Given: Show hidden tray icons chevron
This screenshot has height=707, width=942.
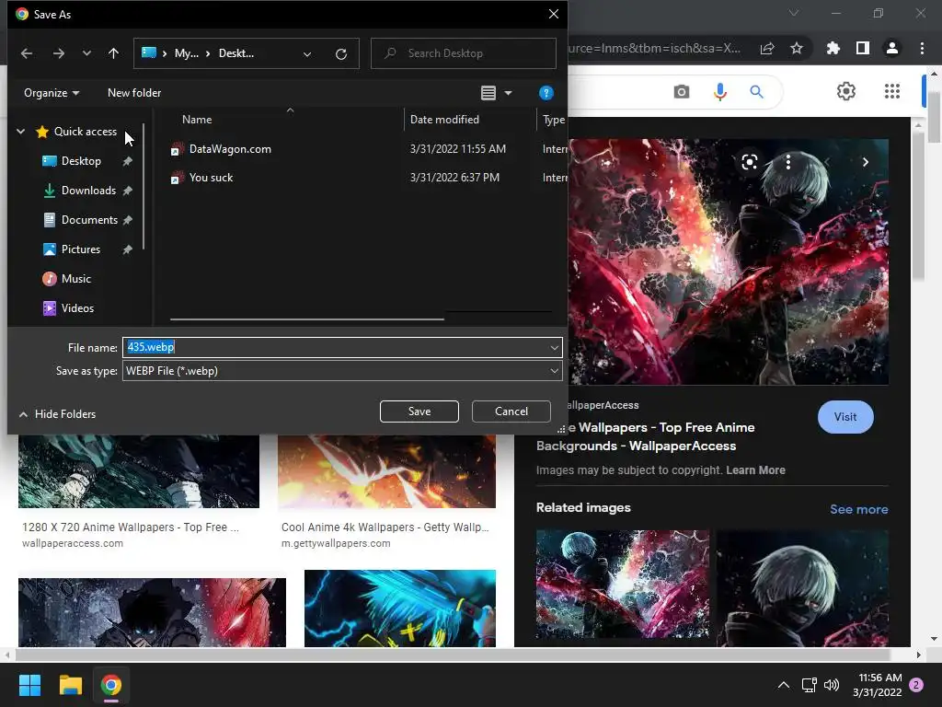Looking at the screenshot, I should click(784, 685).
